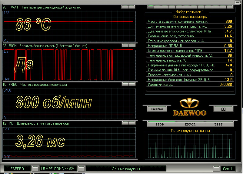Click right small button above RICH graph
Image resolution: width=243 pixels, height=174 pixels.
coord(132,45)
